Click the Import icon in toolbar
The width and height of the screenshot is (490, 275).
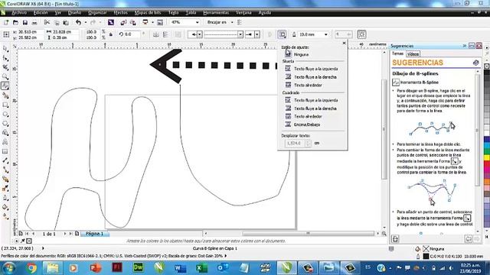coord(123,22)
